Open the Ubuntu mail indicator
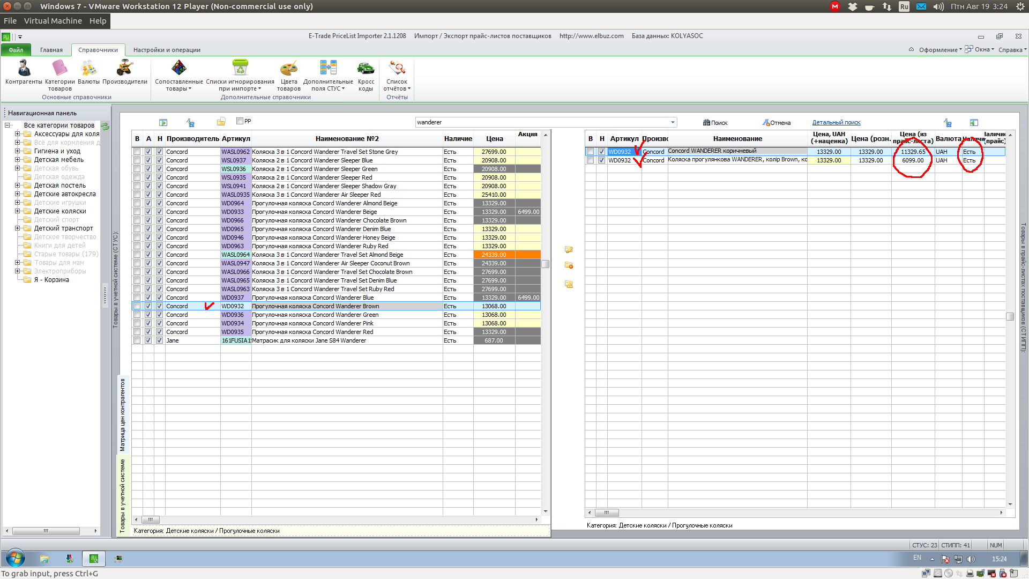Viewport: 1029px width, 579px height. 921,6
